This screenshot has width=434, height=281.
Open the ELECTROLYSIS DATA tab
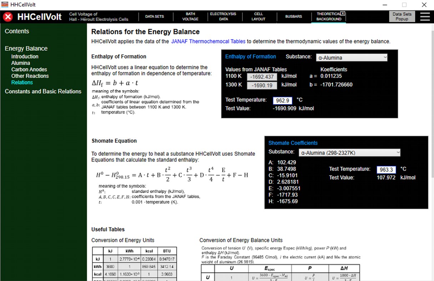[223, 16]
